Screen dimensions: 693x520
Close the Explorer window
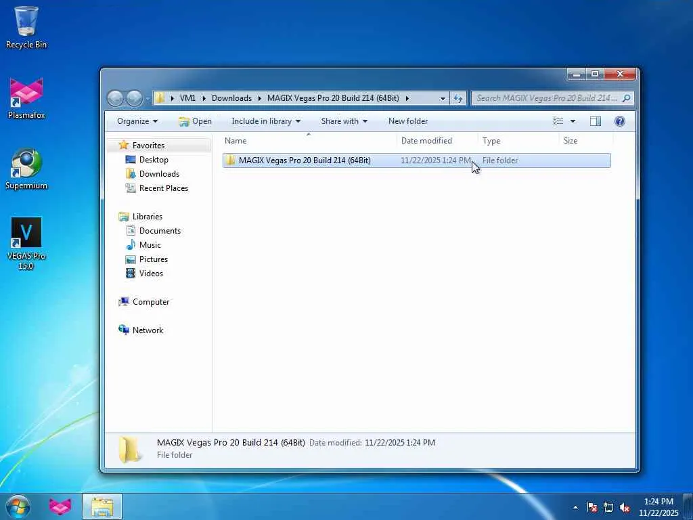[620, 74]
